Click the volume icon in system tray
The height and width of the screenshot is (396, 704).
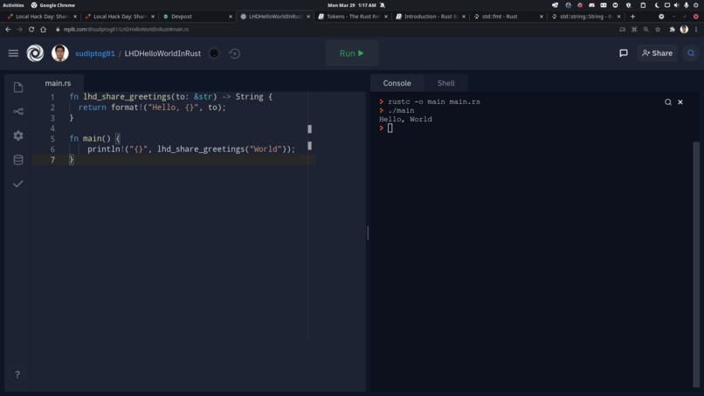[x=677, y=5]
